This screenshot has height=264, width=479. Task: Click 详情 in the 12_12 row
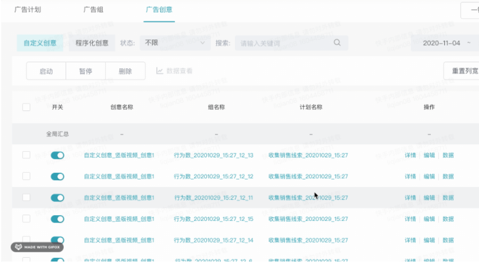tap(410, 176)
